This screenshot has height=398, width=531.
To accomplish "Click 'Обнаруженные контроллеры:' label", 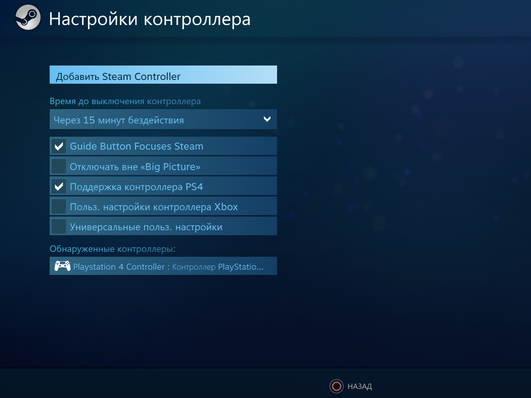I will [113, 249].
